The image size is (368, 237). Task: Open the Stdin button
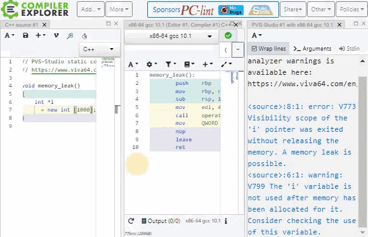(349, 49)
